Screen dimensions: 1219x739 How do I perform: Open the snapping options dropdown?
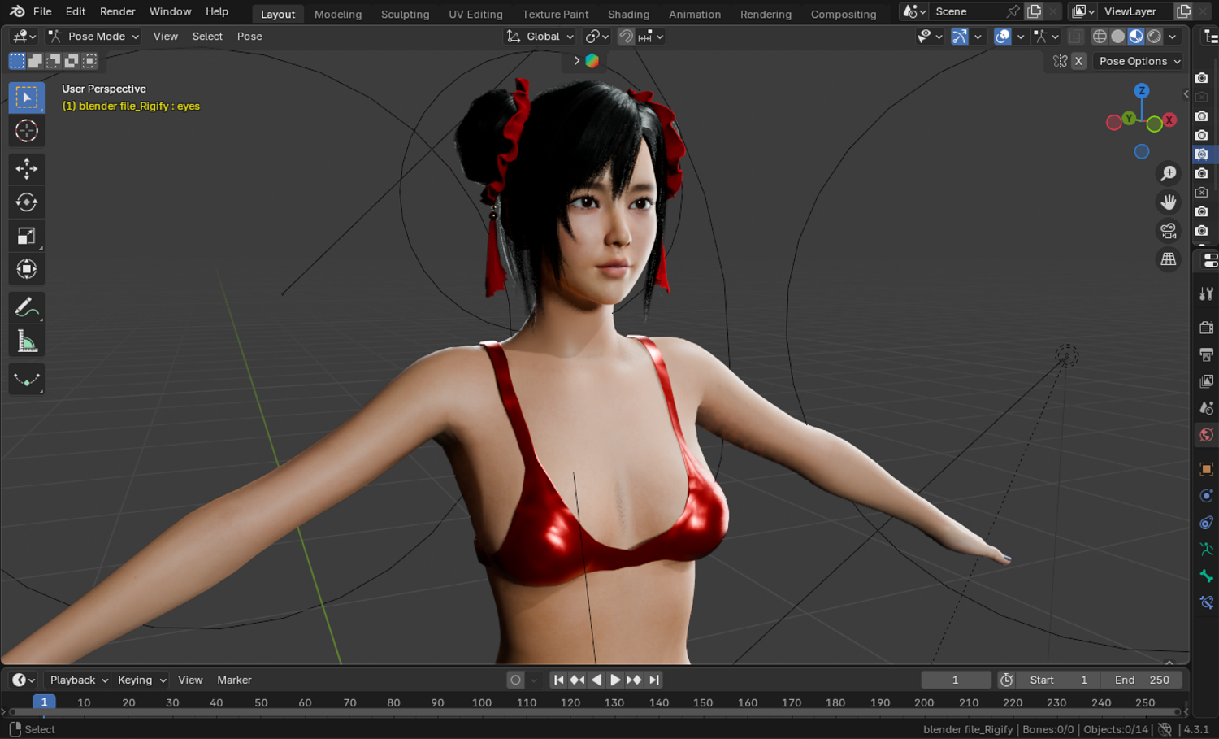click(651, 37)
